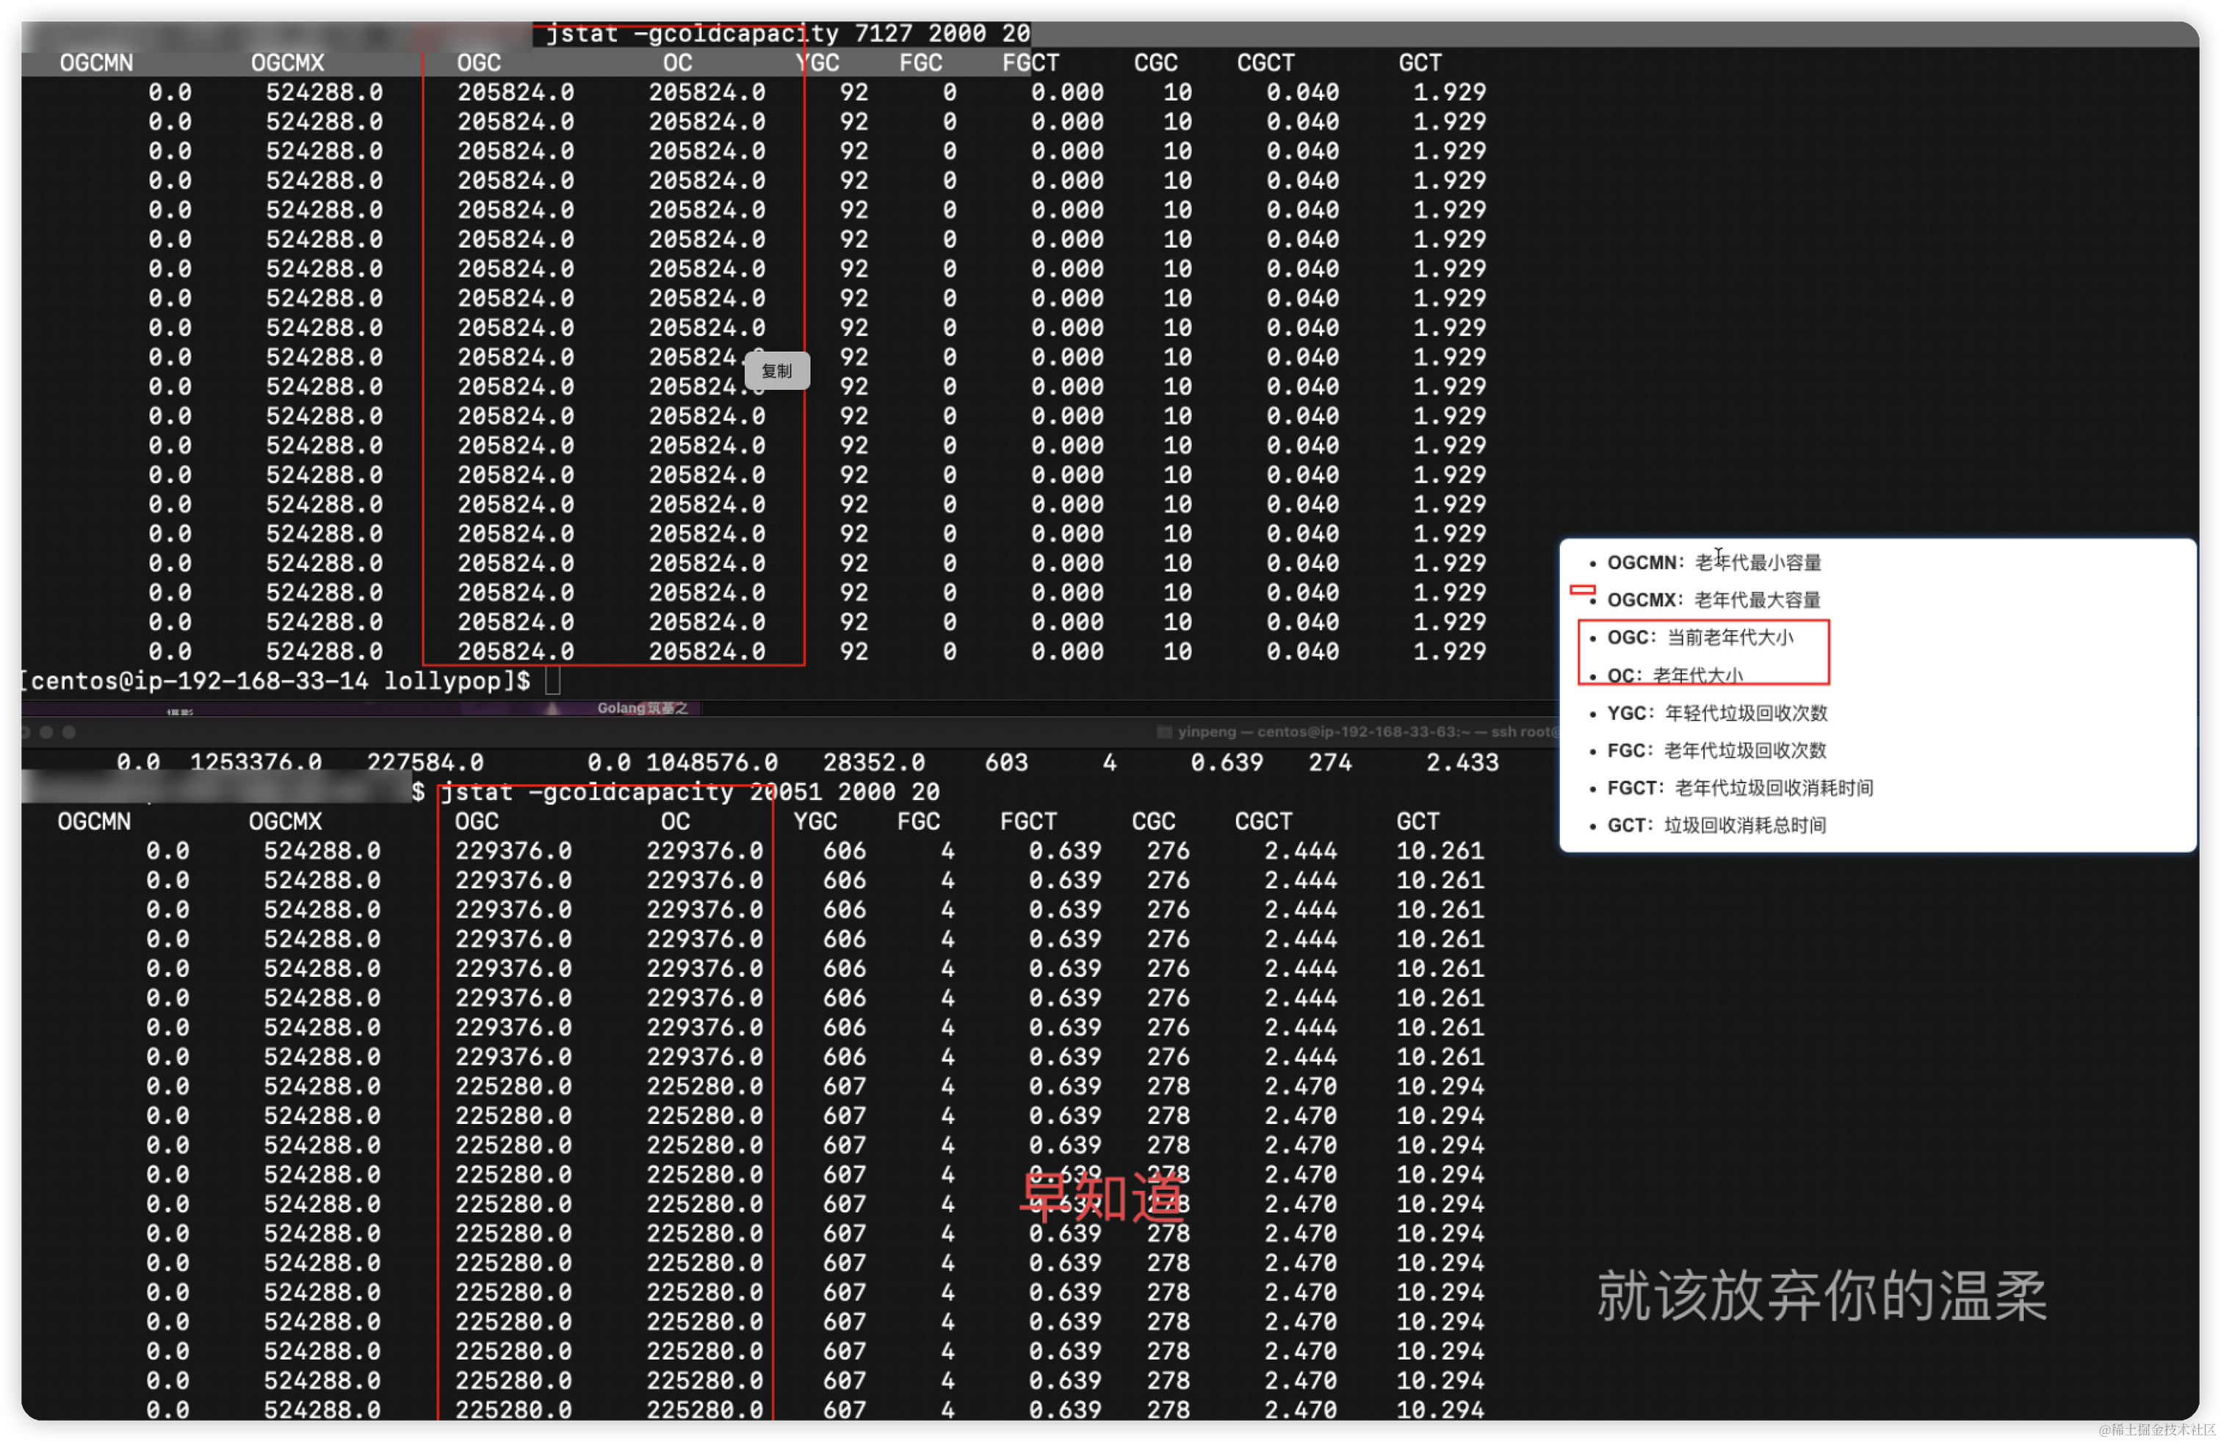Viewport: 2221px width, 1442px height.
Task: Click the OGCMX header in upper terminal
Action: (x=287, y=63)
